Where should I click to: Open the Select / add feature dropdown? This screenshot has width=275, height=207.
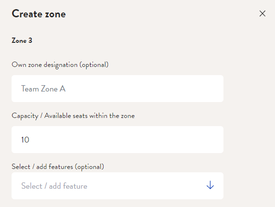pos(118,186)
